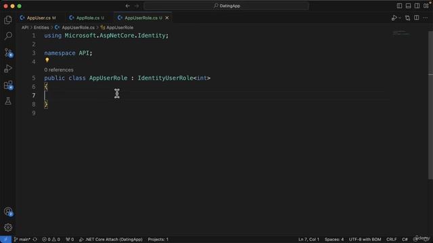
Task: Click the main branch in status bar
Action: [22, 240]
